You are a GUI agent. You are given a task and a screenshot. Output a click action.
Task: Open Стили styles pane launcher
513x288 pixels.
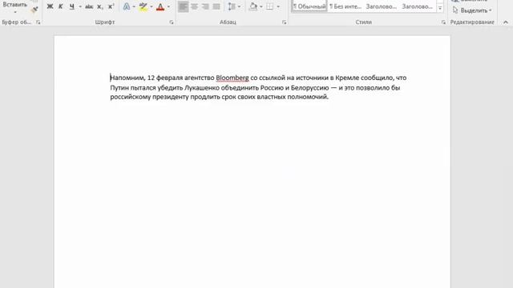[x=443, y=22]
